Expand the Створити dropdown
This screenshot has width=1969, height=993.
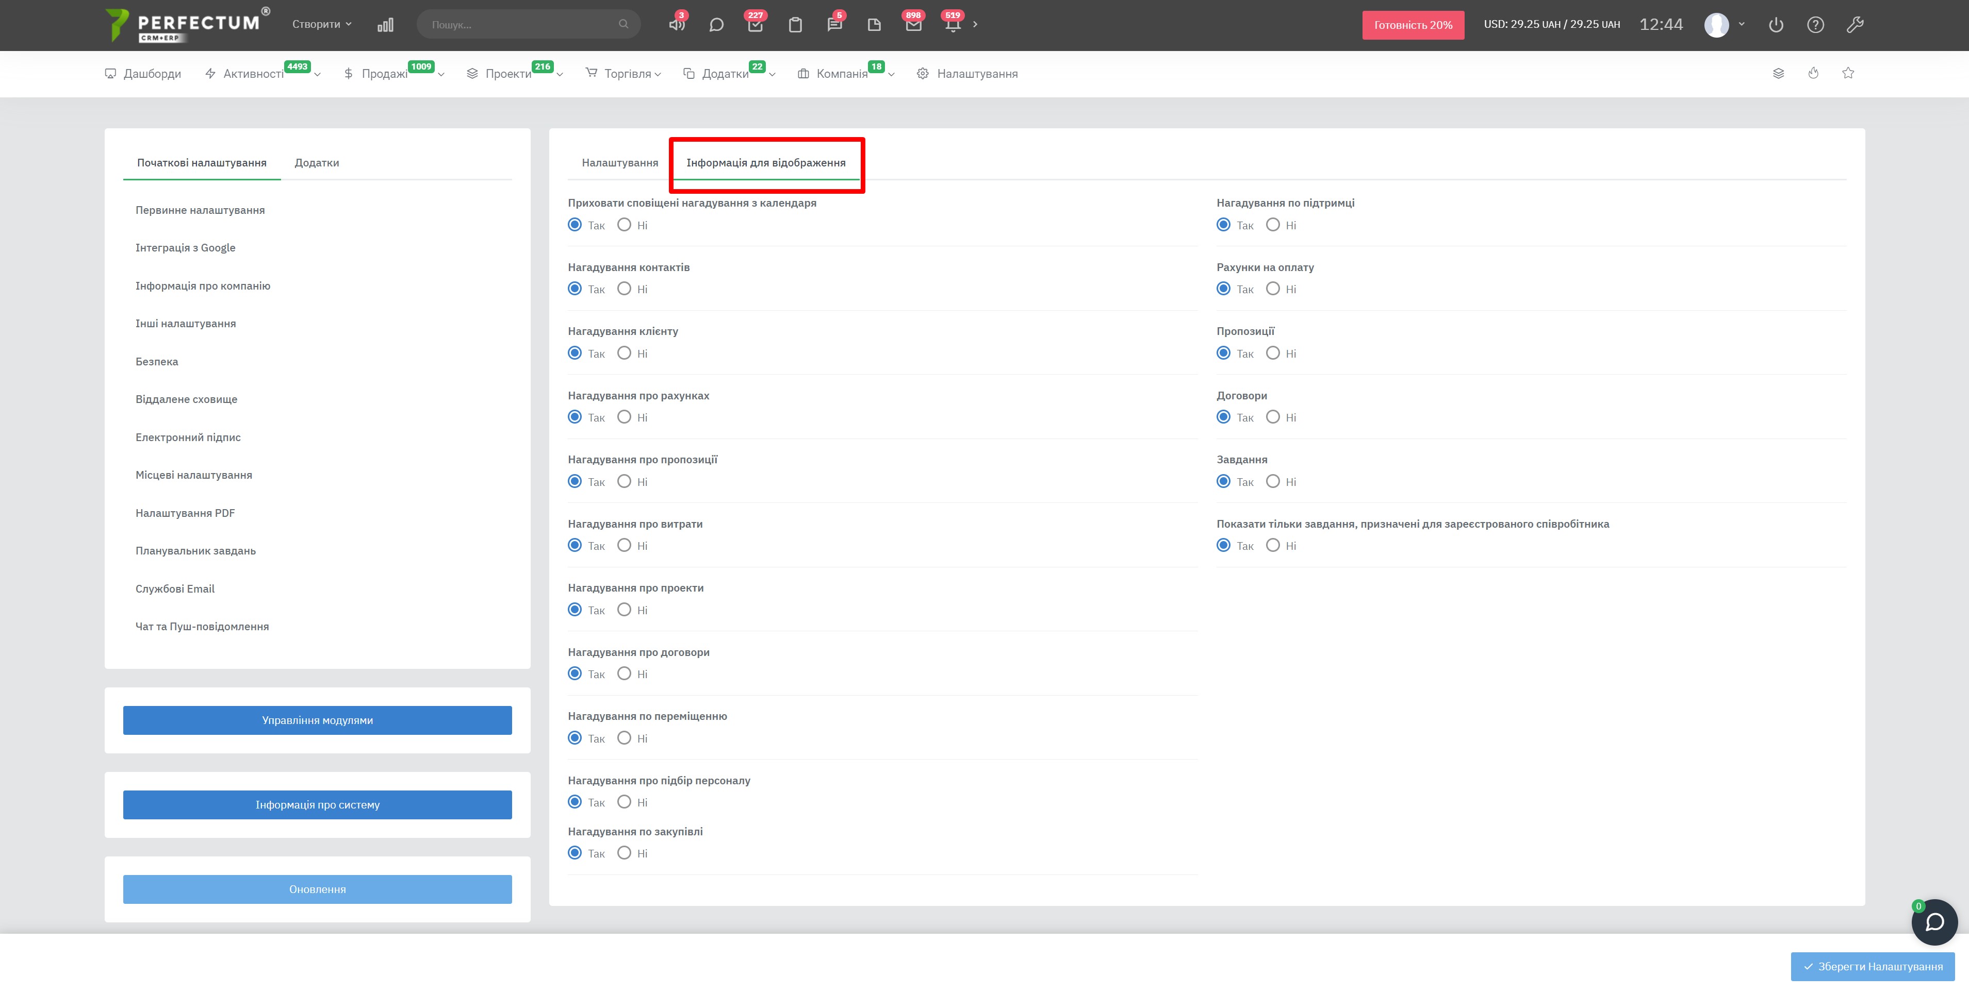pos(322,24)
